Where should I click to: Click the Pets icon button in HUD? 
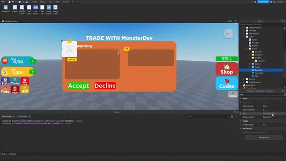pyautogui.click(x=5, y=89)
